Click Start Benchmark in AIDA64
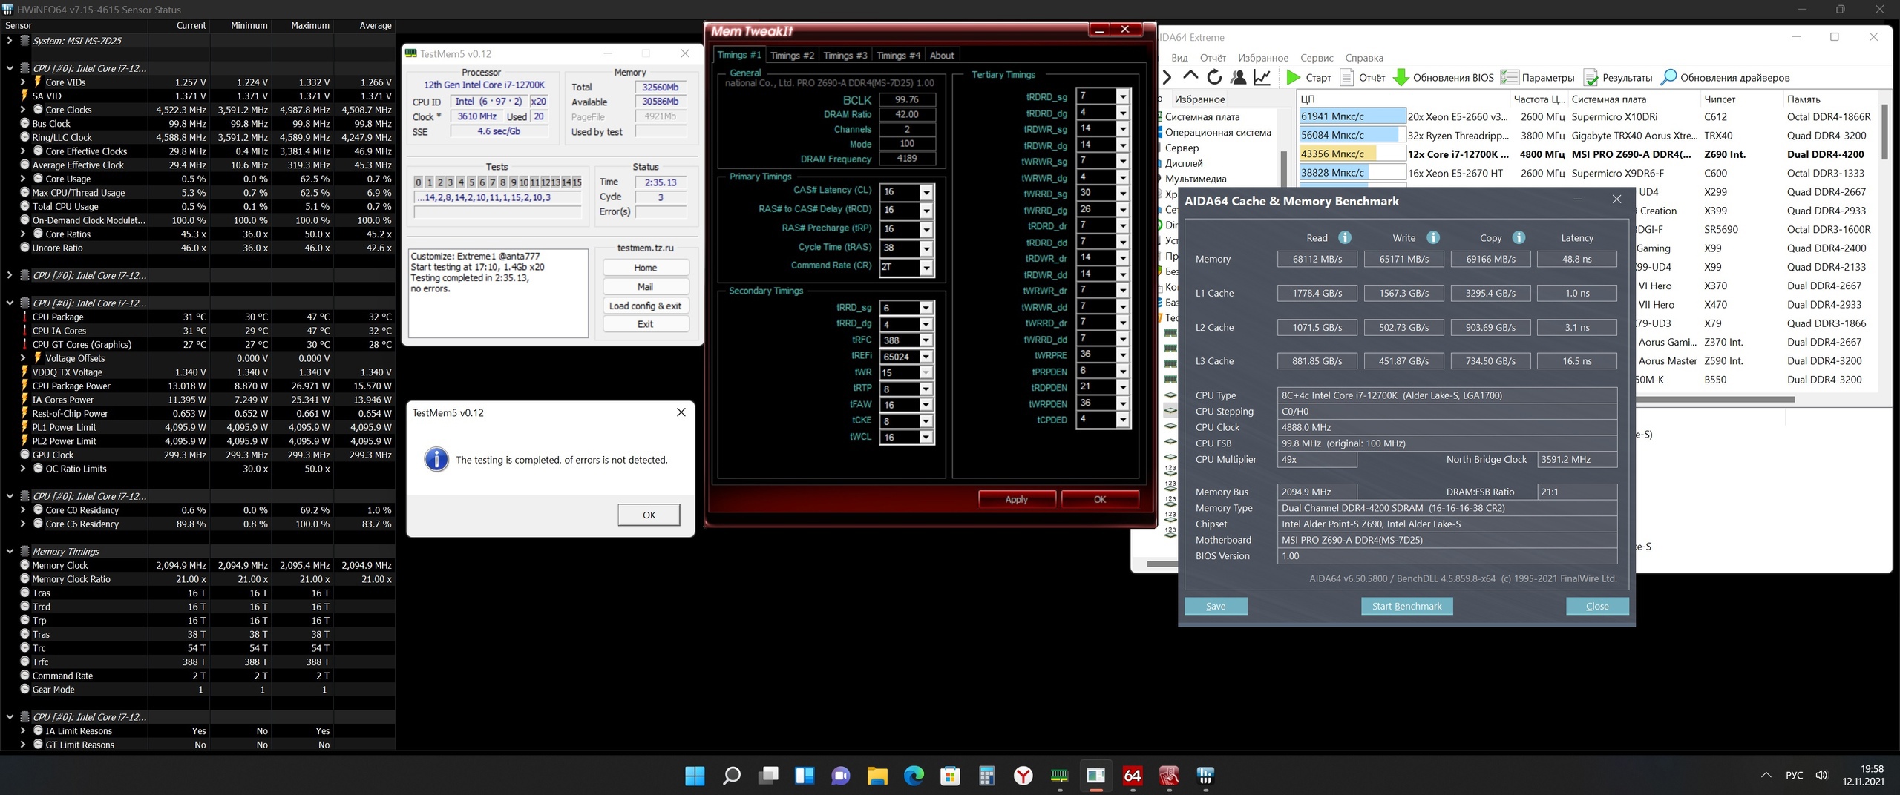1900x795 pixels. tap(1406, 606)
